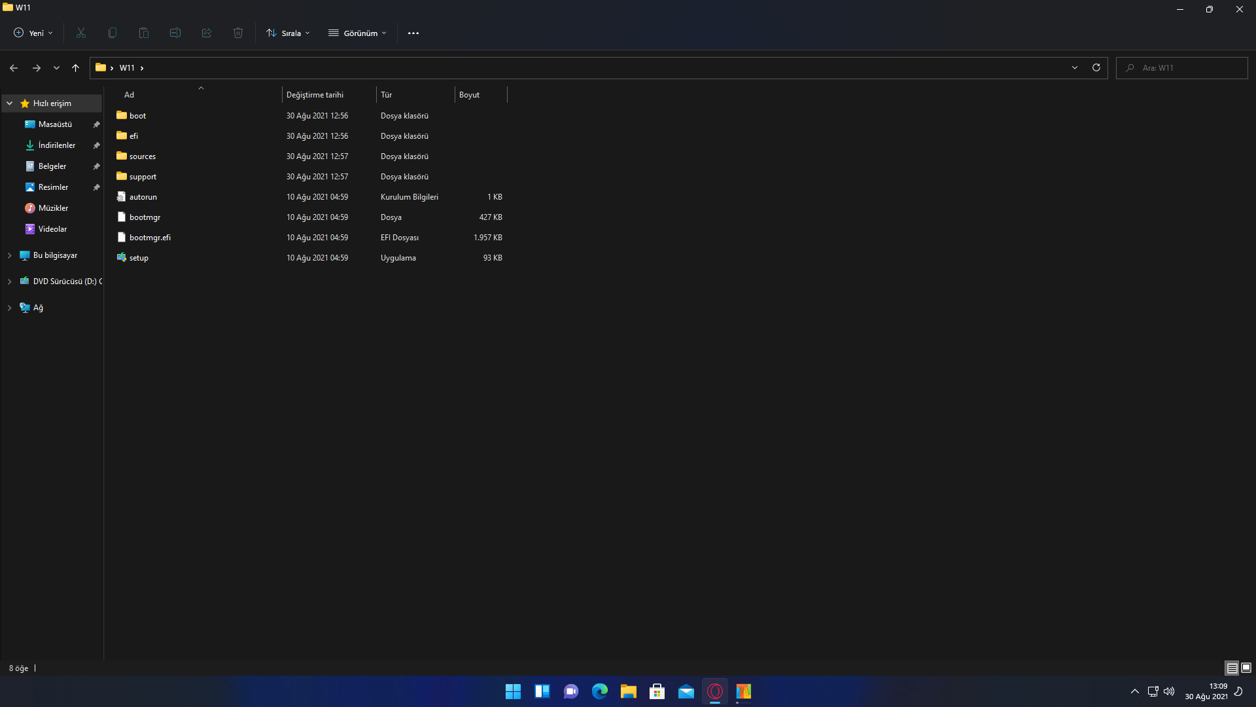This screenshot has height=707, width=1256.
Task: Click the Copy icon in toolbar
Action: tap(113, 33)
